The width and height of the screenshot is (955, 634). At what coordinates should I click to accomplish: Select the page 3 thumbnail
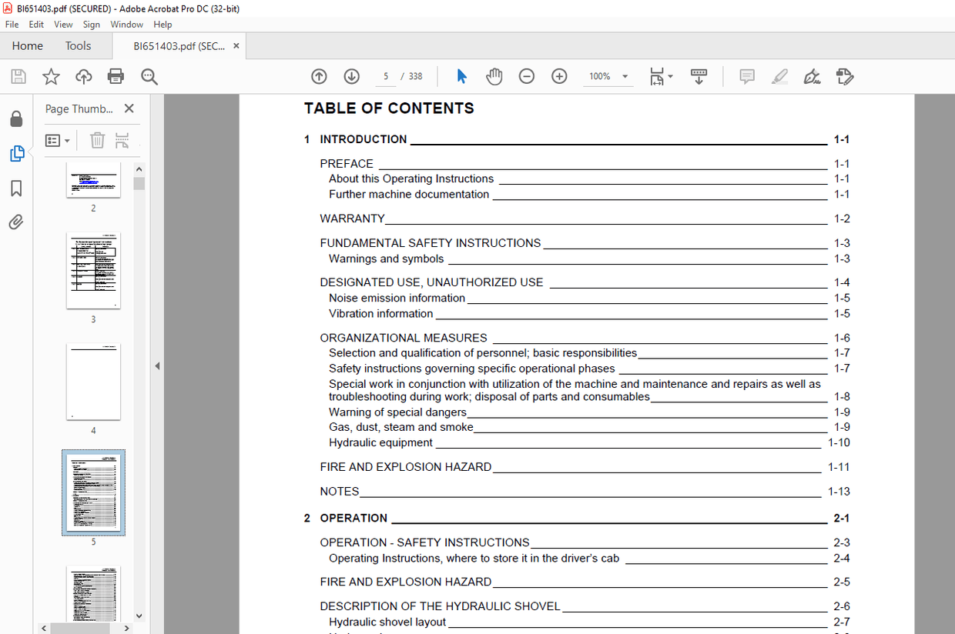tap(93, 270)
